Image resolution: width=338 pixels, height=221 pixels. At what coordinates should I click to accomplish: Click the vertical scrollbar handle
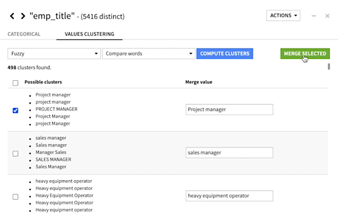329,66
